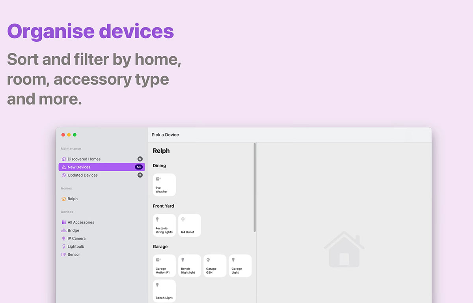
Task: Select the Garage G2H camera tile
Action: pos(215,266)
